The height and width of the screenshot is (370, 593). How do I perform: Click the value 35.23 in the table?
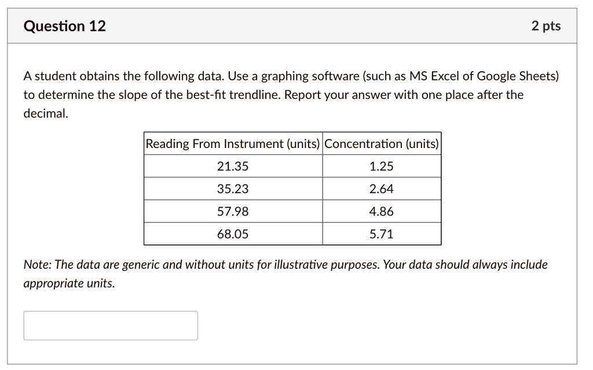tap(233, 188)
